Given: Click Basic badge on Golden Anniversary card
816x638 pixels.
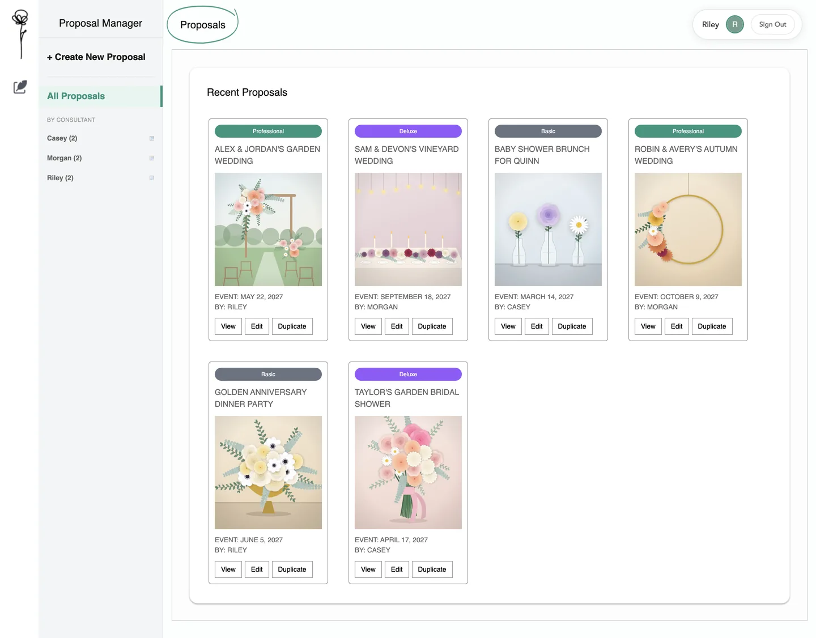Looking at the screenshot, I should 268,374.
